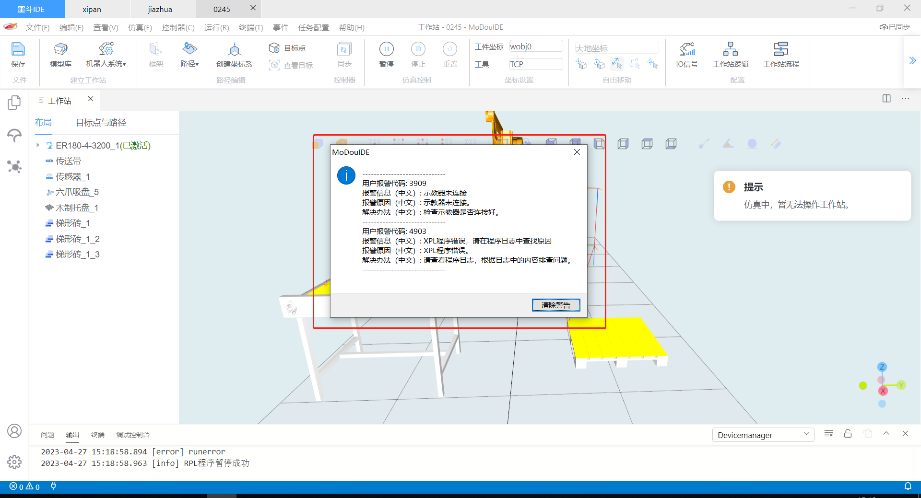Open the 工作站流程 tool
Viewport: 921px width, 498px height.
pyautogui.click(x=780, y=49)
